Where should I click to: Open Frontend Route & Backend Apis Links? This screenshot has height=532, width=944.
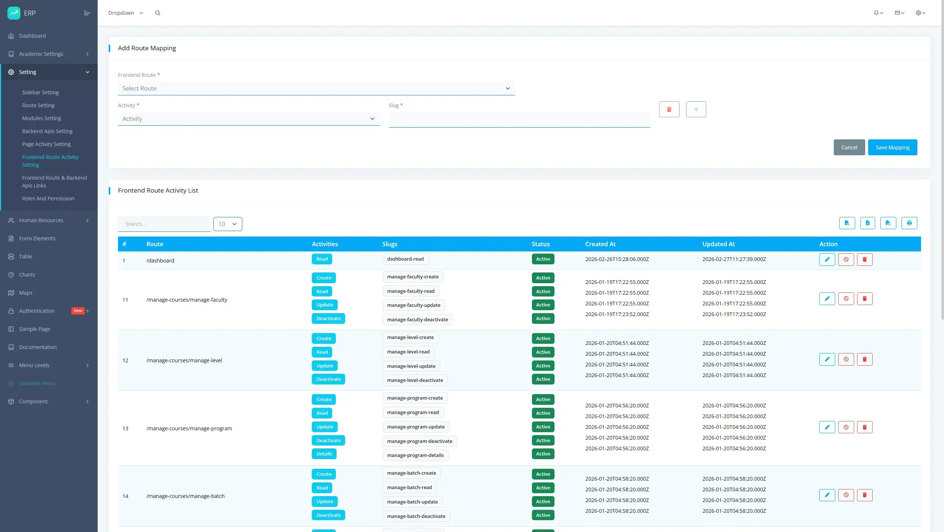(x=54, y=182)
